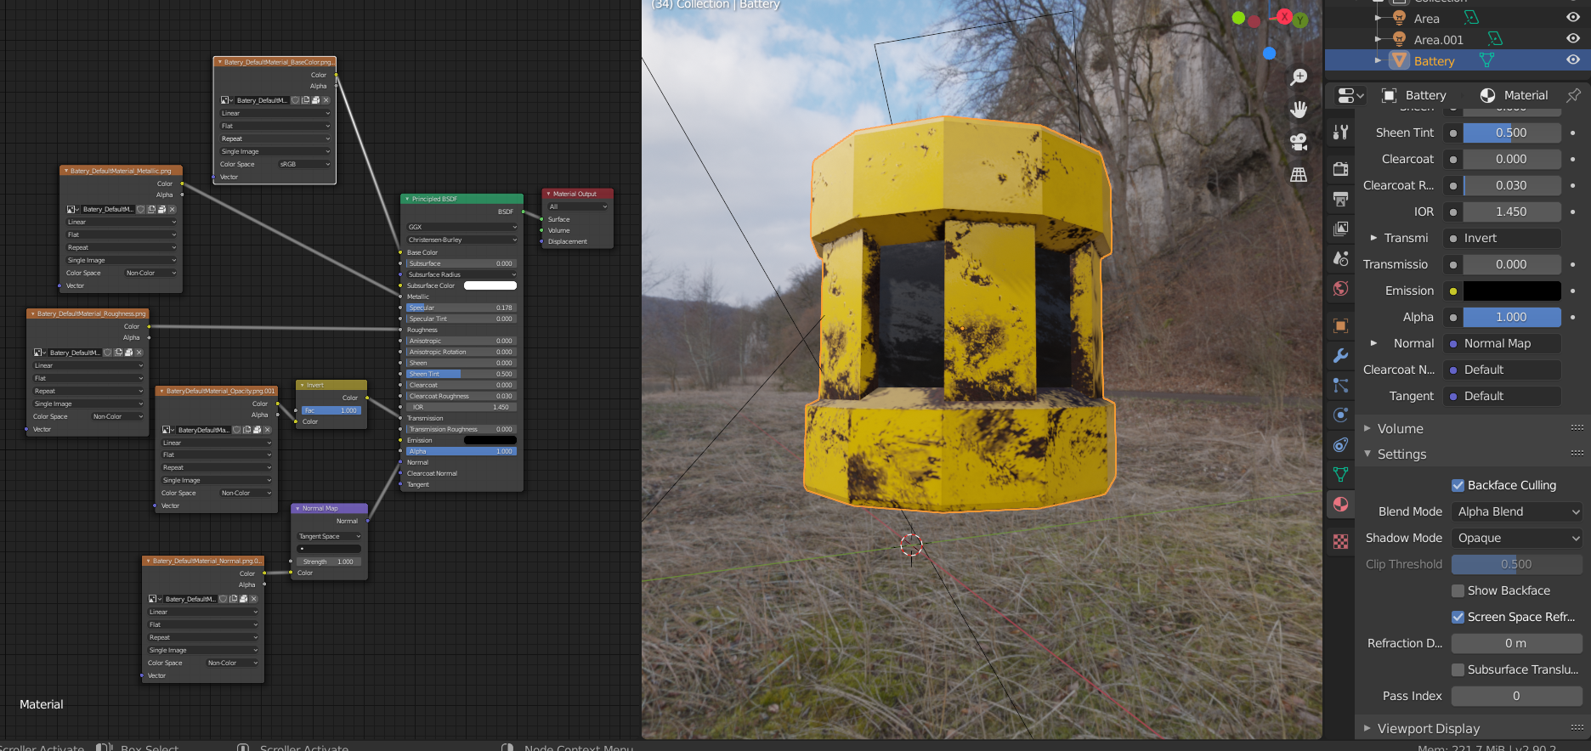This screenshot has width=1591, height=751.
Task: Open Object Data green triangle icon
Action: pos(1340,474)
